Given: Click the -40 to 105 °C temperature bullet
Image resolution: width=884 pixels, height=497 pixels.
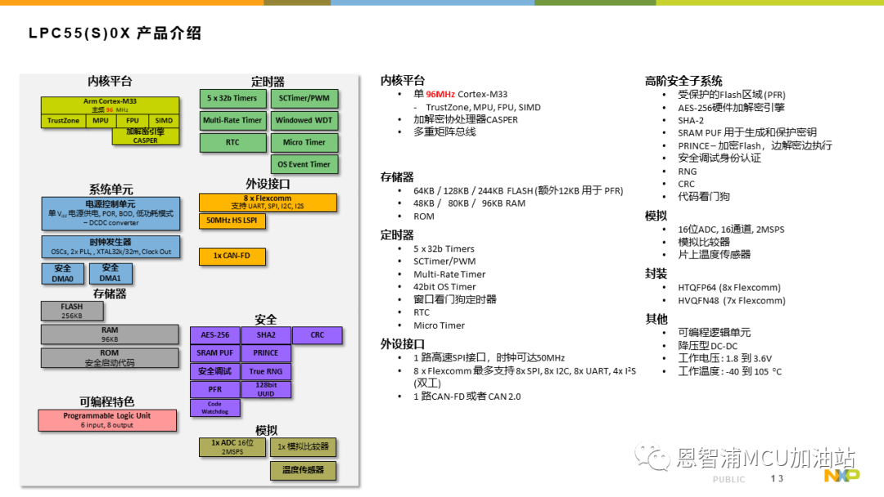Looking at the screenshot, I should coord(729,371).
